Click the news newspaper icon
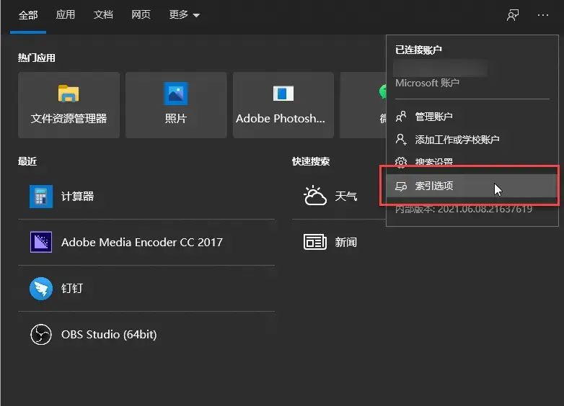The image size is (564, 406). tap(315, 242)
